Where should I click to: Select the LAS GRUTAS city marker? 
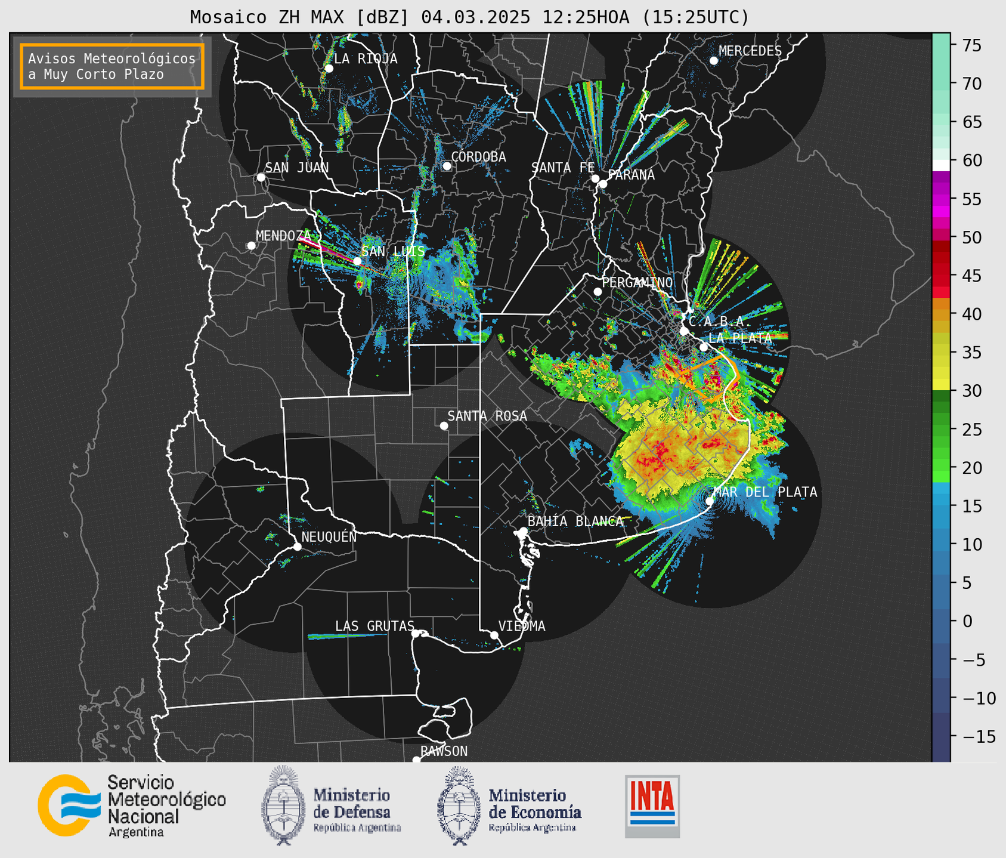[416, 633]
